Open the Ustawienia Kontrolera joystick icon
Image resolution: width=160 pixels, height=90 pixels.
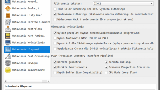click(8, 29)
